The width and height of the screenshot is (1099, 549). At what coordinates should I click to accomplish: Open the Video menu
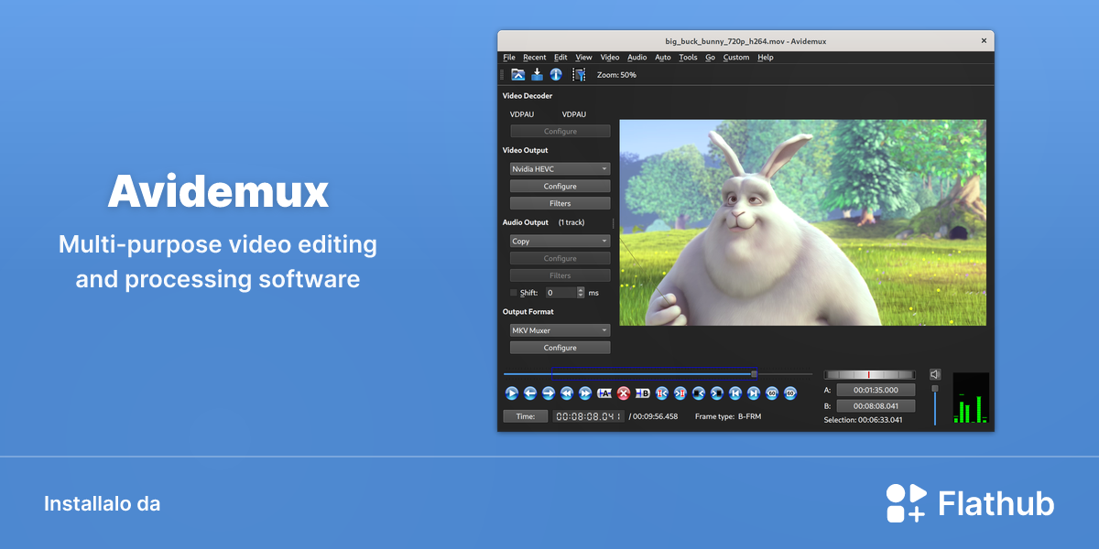tap(610, 58)
